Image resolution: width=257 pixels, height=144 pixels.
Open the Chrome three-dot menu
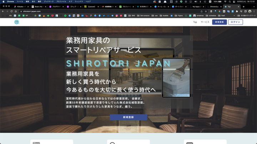pos(254,11)
